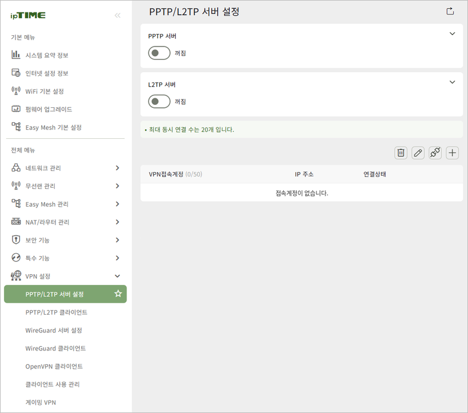This screenshot has height=413, width=468.
Task: Expand 무선랜 관리 submenu arrow
Action: (117, 186)
